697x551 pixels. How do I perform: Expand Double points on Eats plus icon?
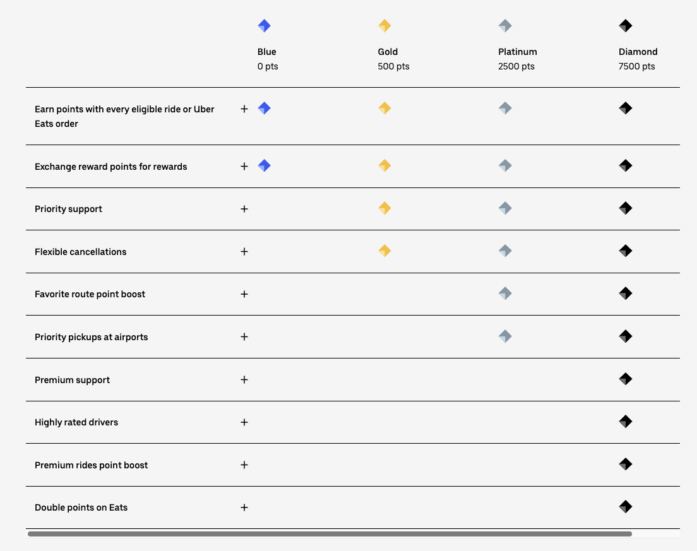point(244,507)
